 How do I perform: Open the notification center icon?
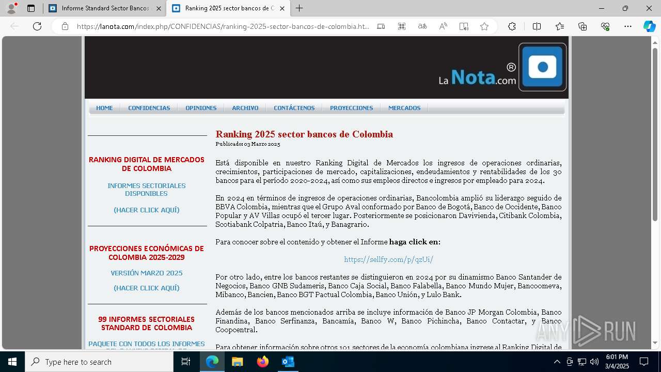pyautogui.click(x=644, y=362)
